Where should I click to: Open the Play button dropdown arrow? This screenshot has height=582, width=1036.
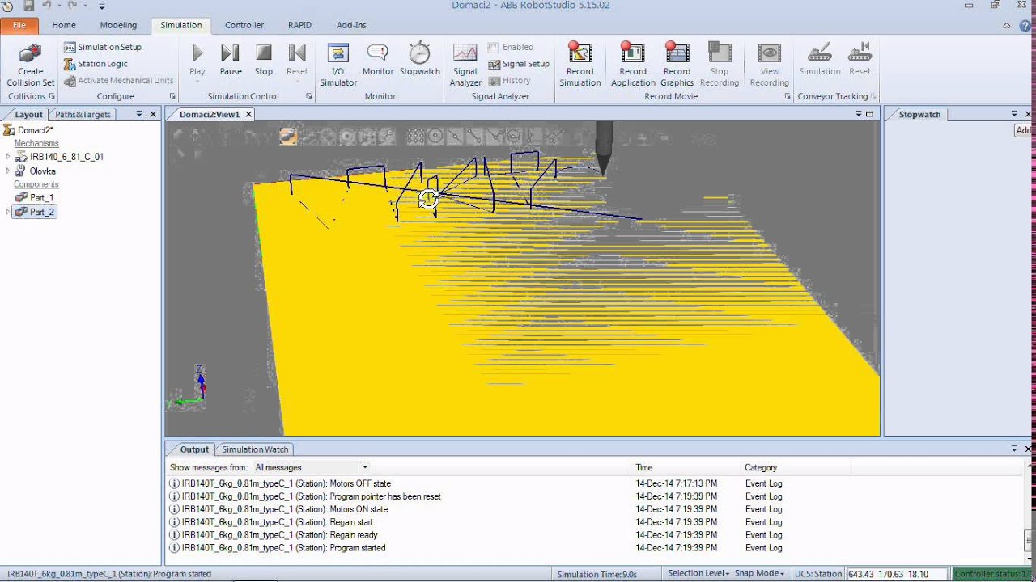[197, 80]
